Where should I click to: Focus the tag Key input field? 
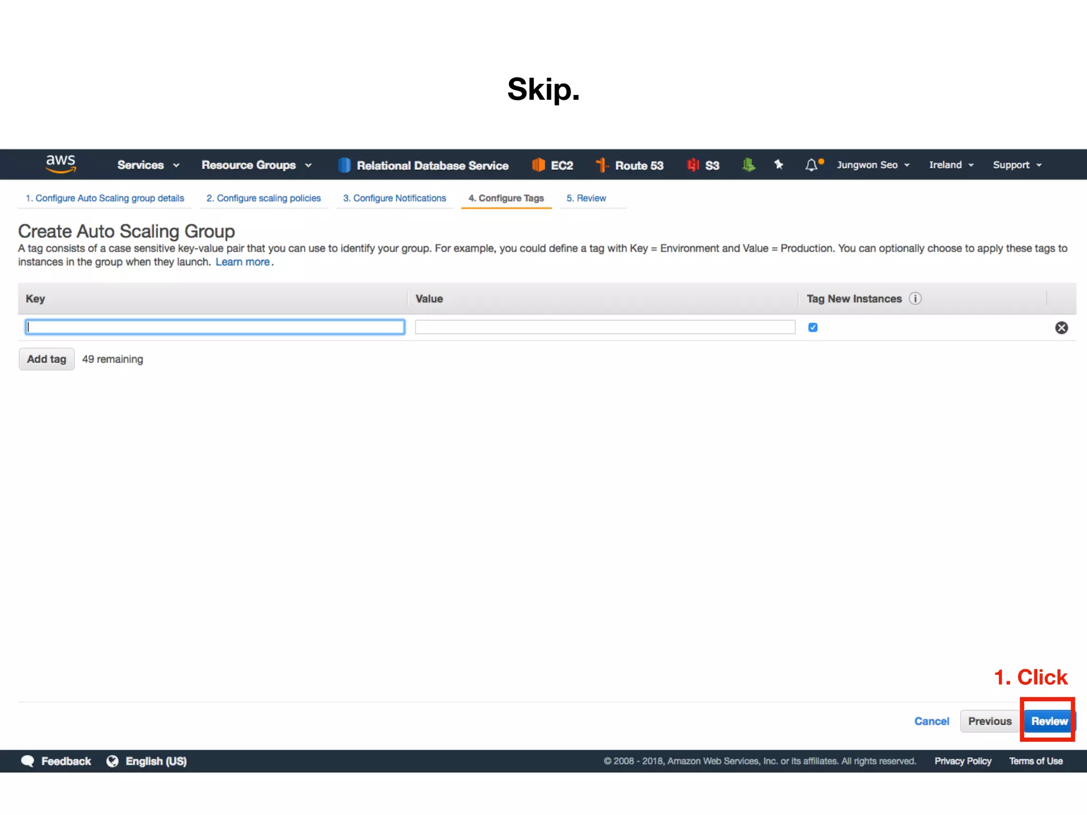tap(215, 327)
